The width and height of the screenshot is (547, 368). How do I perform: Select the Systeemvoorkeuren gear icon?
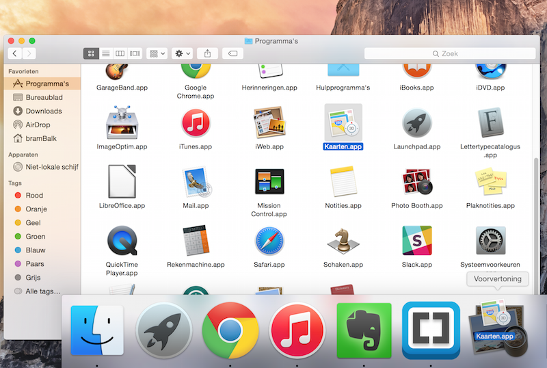pos(490,241)
